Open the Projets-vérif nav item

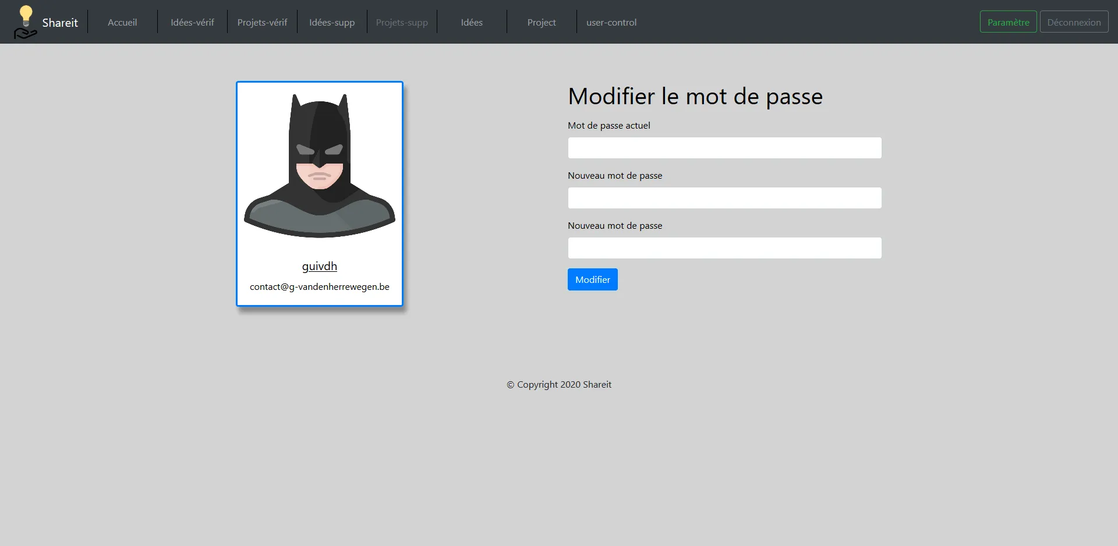tap(262, 23)
